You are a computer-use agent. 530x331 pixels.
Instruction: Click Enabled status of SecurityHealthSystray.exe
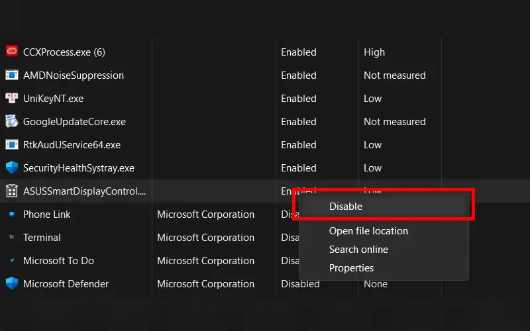coord(299,168)
